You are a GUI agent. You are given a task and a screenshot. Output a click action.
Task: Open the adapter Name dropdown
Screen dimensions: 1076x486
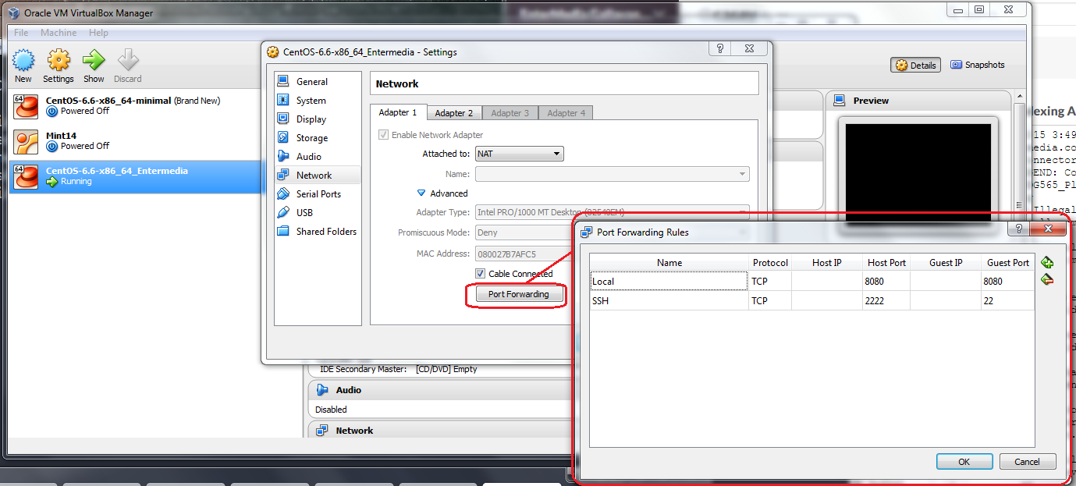point(613,175)
